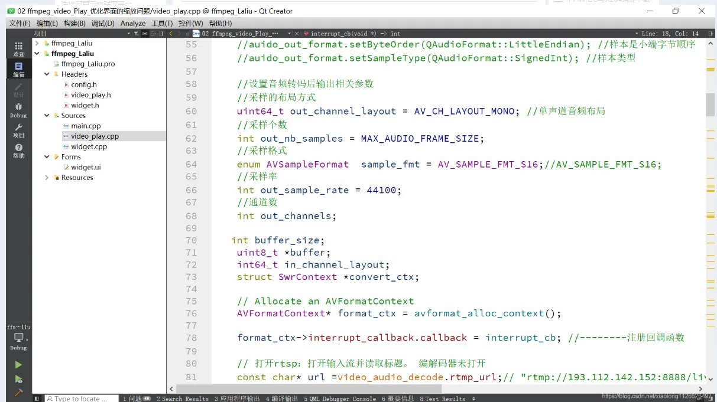Run the project with green play button
The height and width of the screenshot is (402, 717).
click(18, 365)
